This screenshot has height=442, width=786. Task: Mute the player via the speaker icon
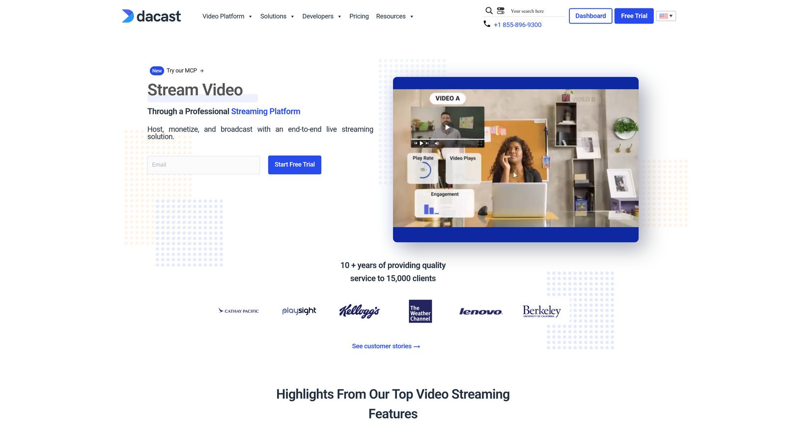click(x=437, y=143)
